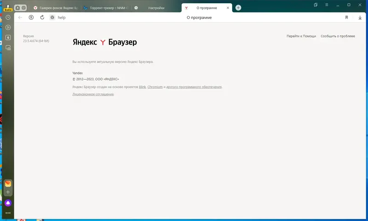Viewport: 368px width, 221px height.
Task: Open the video player icon in sidebar
Action: click(8, 28)
